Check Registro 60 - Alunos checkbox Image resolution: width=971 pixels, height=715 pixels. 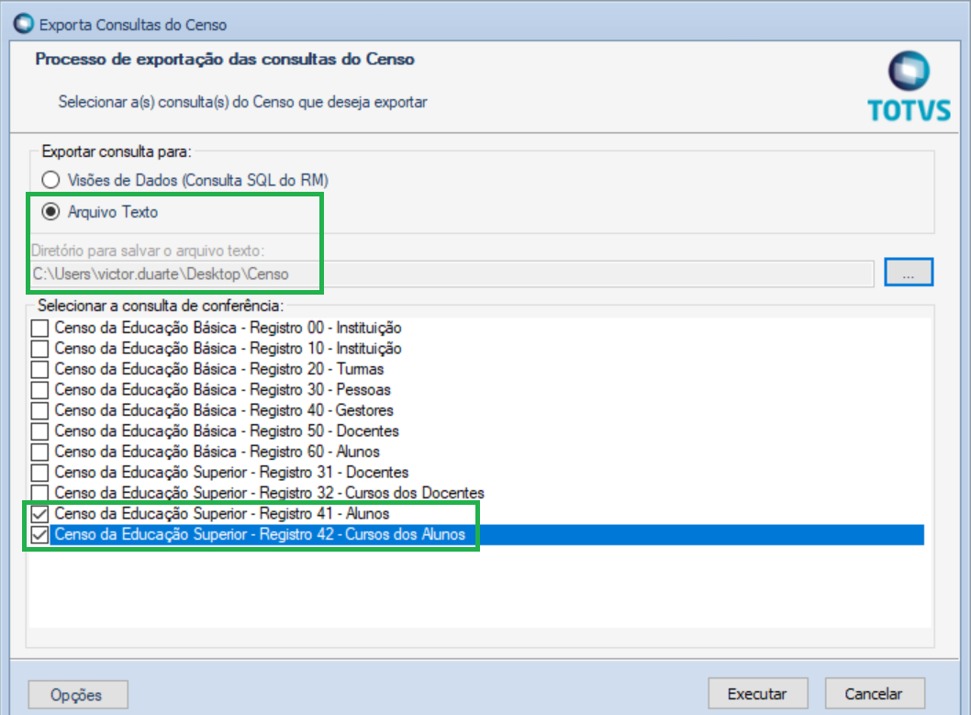click(x=39, y=452)
